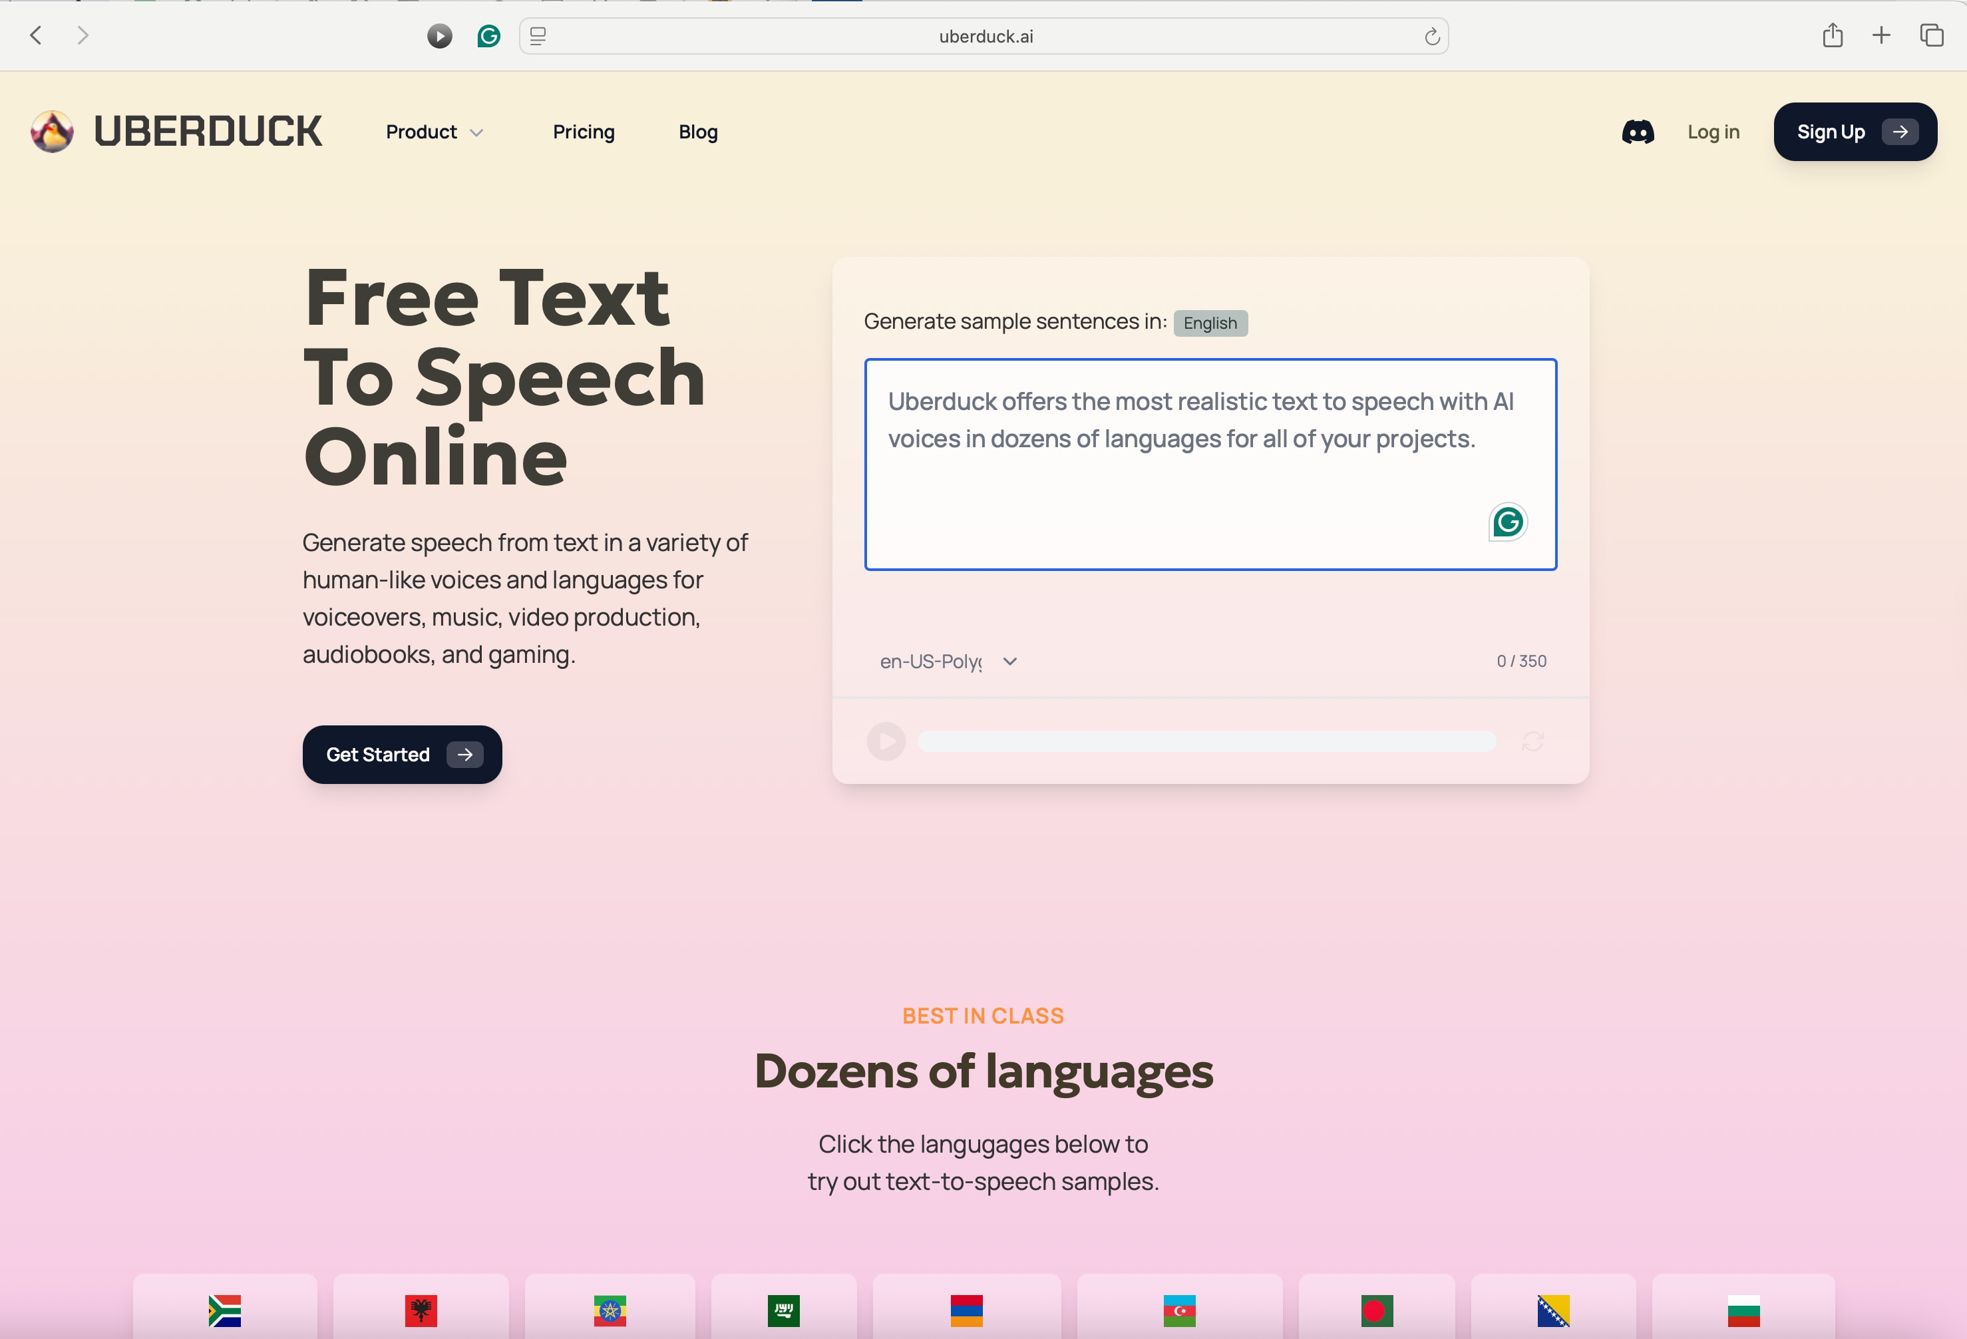Click the English sample language tag
The image size is (1967, 1339).
(1210, 323)
